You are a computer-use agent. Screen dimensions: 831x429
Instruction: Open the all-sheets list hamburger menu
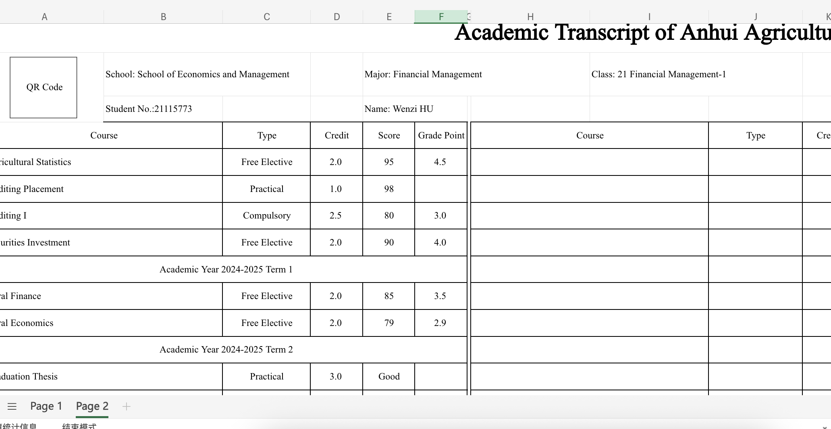coord(12,406)
